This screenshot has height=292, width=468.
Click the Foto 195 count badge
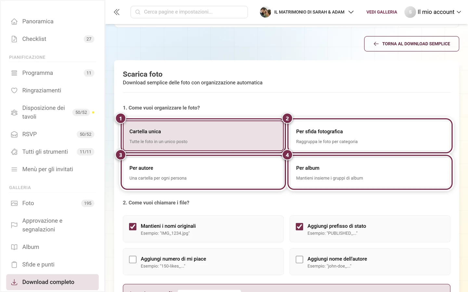pos(88,203)
